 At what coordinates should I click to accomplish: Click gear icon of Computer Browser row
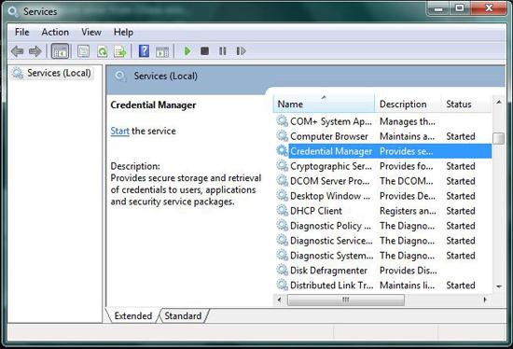282,136
